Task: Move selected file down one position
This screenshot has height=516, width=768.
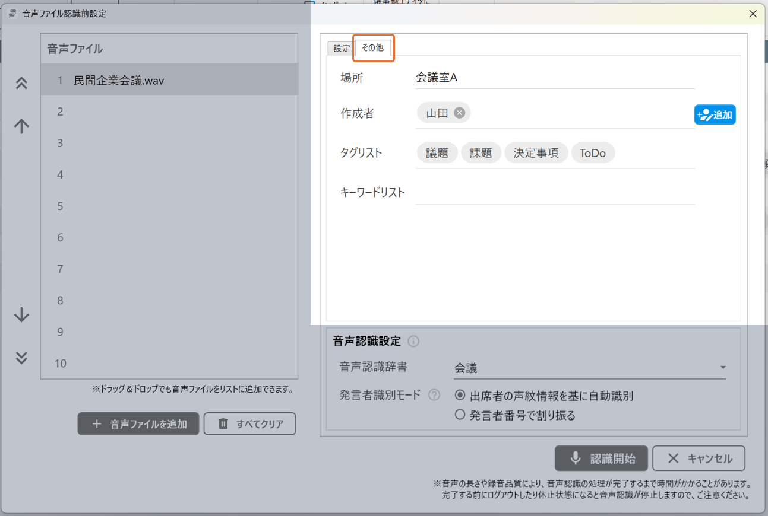Action: 21,315
